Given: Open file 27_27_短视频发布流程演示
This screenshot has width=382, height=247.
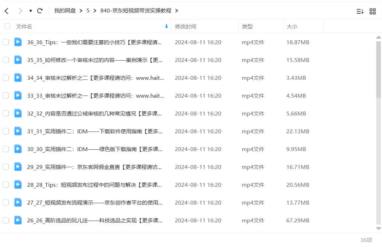Looking at the screenshot, I should pyautogui.click(x=95, y=203).
